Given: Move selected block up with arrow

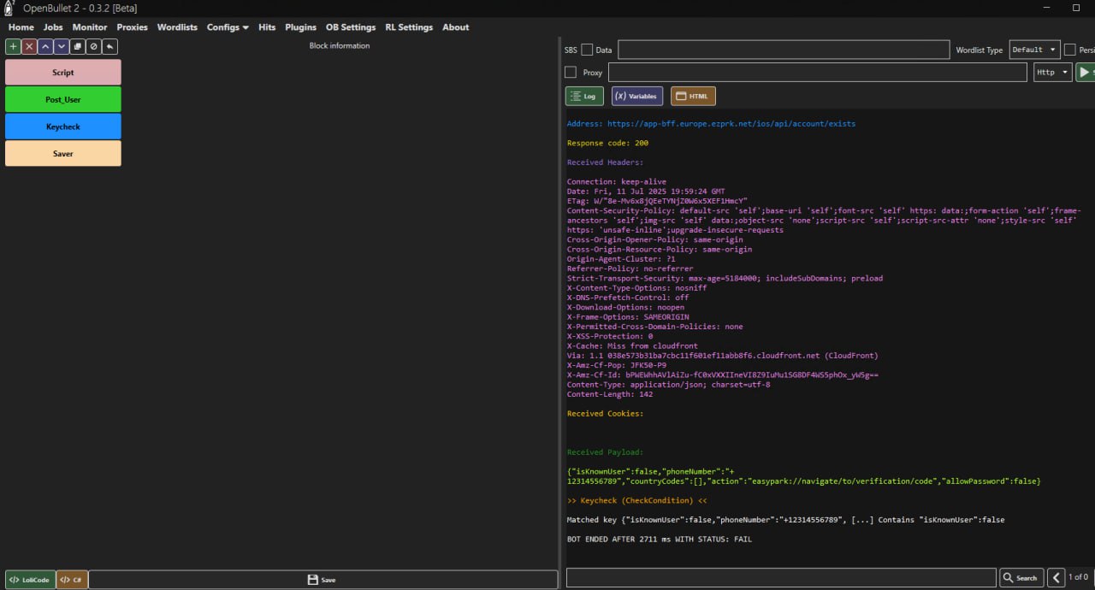Looking at the screenshot, I should pos(45,46).
